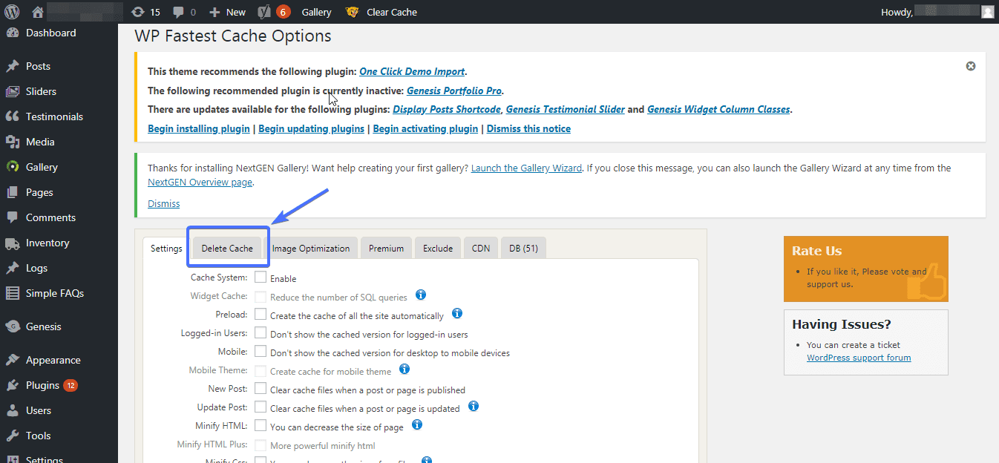The height and width of the screenshot is (463, 999).
Task: Enable the Cache System checkbox
Action: point(261,278)
